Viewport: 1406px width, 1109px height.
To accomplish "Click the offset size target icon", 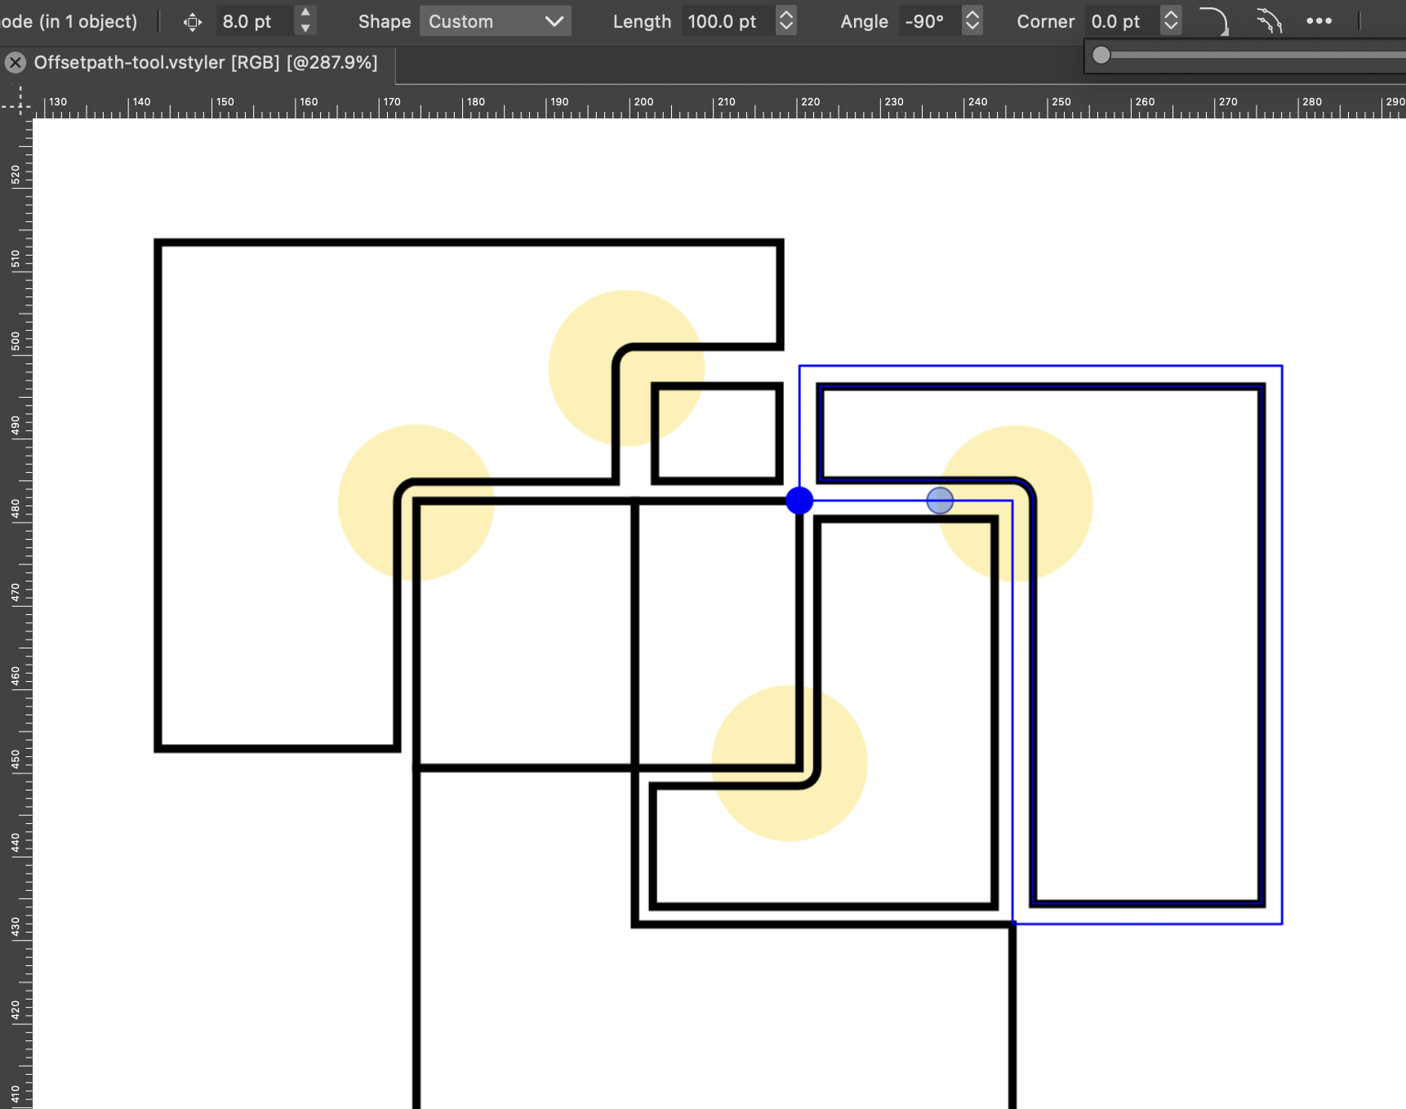I will point(193,22).
